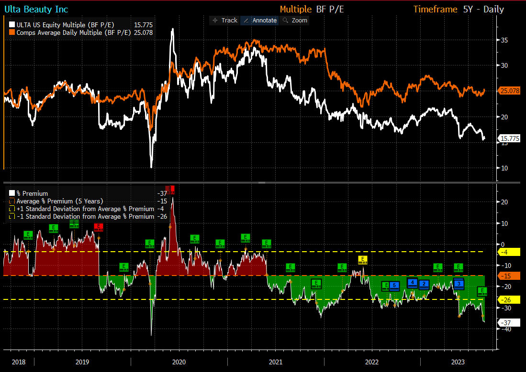Click the rightmost green E marker near -37
526x372 pixels.
tap(482, 291)
